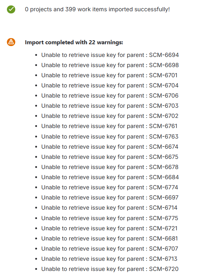Select the warning for parent SCM-6774
Screen dimensions: 204x280
pyautogui.click(x=110, y=188)
